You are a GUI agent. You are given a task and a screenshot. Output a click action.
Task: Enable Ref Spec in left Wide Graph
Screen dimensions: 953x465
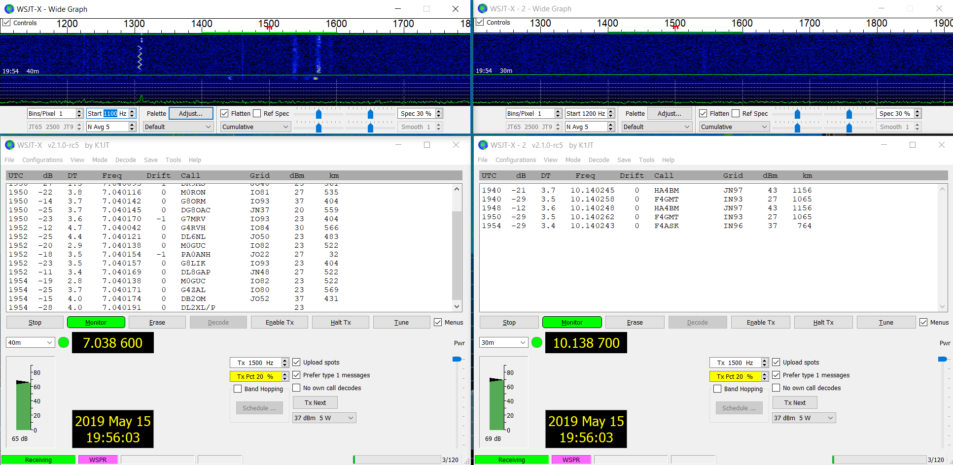click(257, 113)
